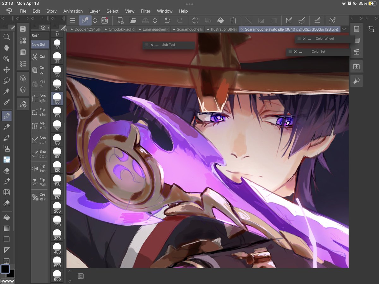Viewport: 379px width, 284px height.
Task: Toggle Snap to Ruler in command bar
Action: click(x=289, y=21)
